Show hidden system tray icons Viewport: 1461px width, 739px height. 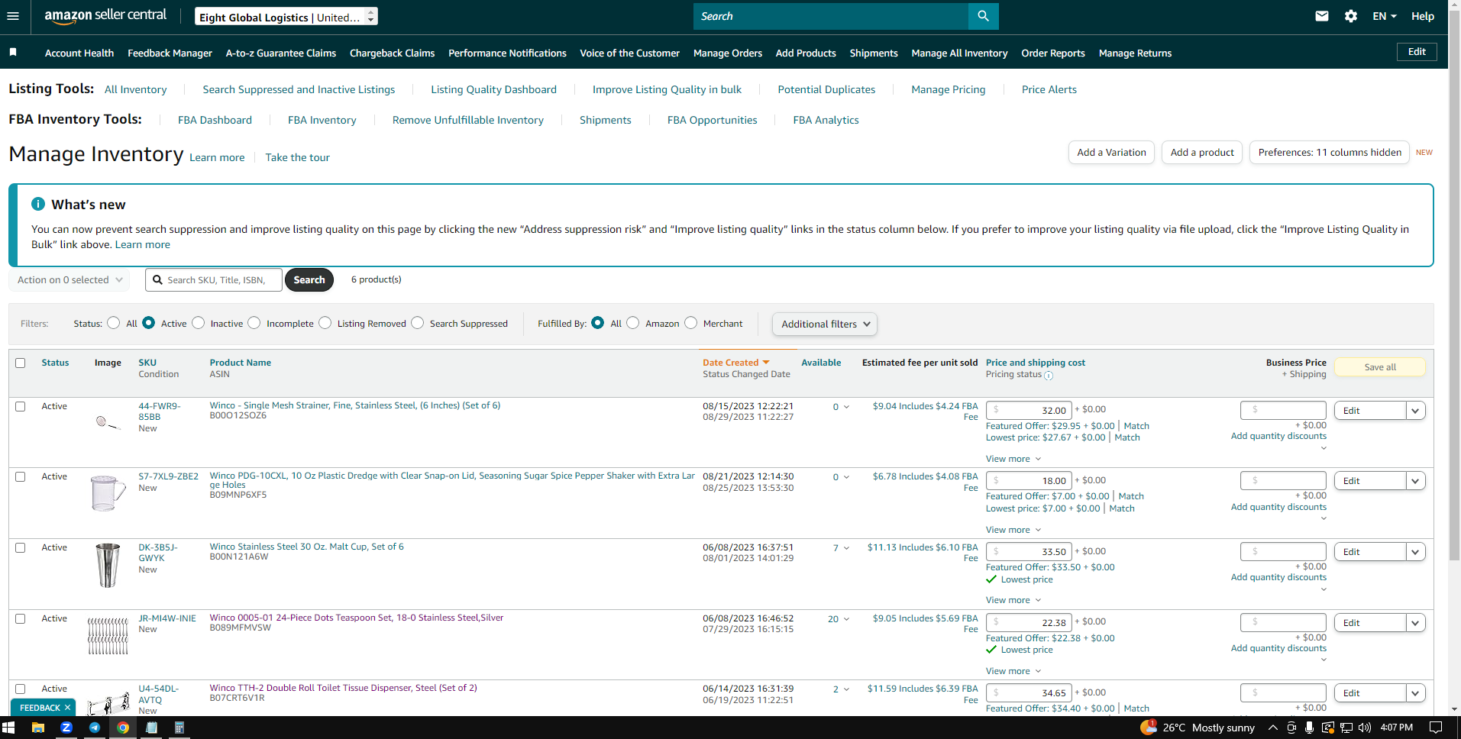pos(1272,728)
